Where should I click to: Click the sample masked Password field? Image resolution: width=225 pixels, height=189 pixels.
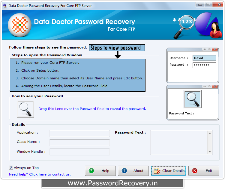[x=204, y=65]
